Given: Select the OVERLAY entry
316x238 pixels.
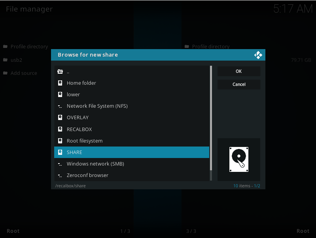Looking at the screenshot, I should coord(132,118).
